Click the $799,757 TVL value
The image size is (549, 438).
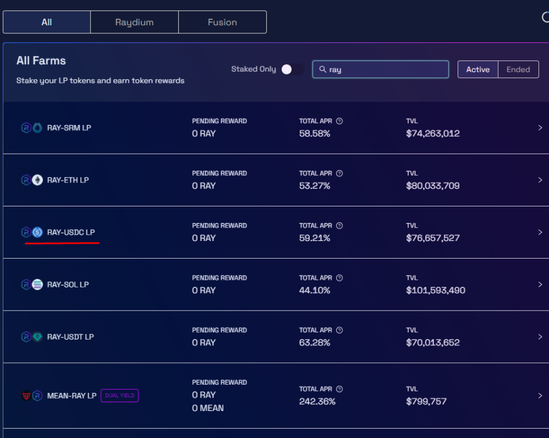tap(426, 402)
